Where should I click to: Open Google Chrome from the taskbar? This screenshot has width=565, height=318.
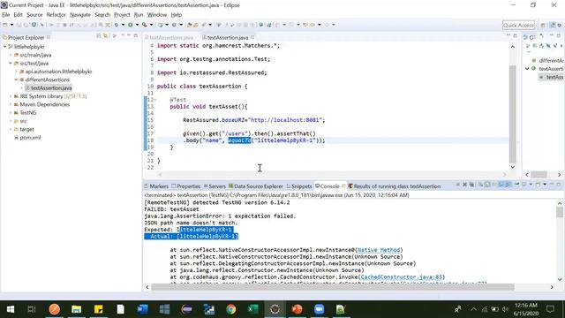pos(231,309)
